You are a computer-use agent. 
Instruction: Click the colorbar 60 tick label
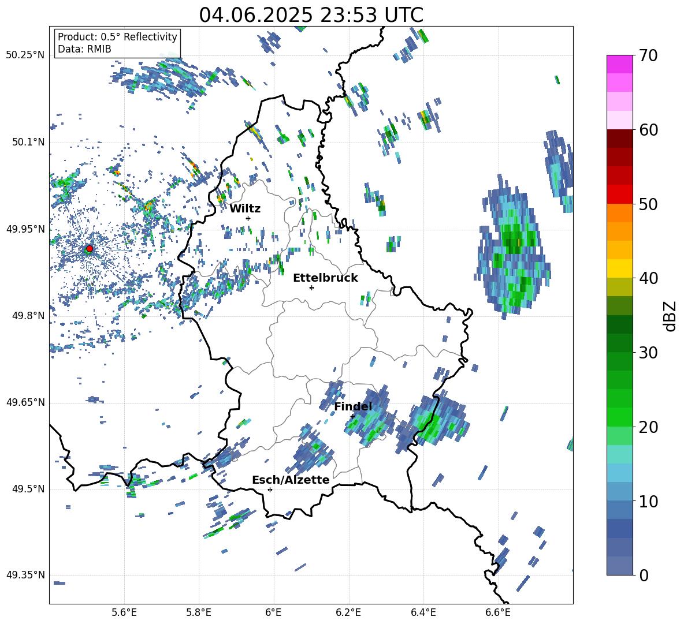(648, 130)
